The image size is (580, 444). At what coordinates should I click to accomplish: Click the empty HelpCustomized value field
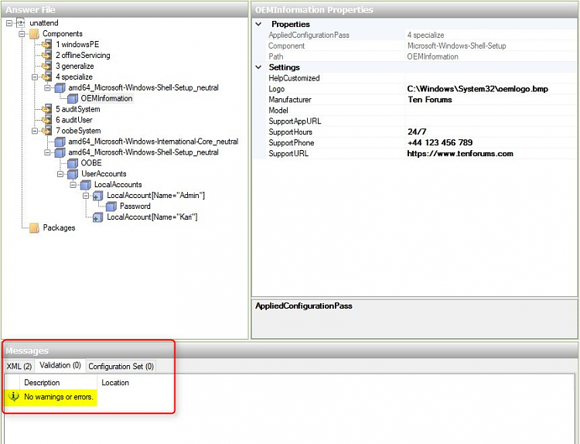click(x=490, y=78)
